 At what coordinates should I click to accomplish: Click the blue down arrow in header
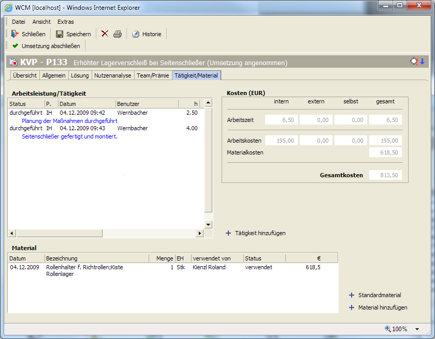[422, 61]
